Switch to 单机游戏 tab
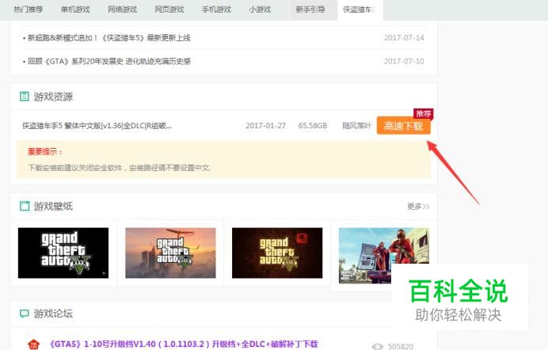This screenshot has height=350, width=548. coord(75,10)
